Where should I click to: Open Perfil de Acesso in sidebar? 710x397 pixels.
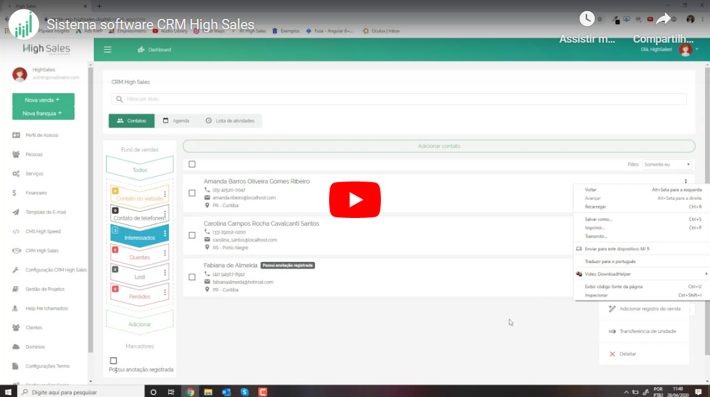coord(41,135)
